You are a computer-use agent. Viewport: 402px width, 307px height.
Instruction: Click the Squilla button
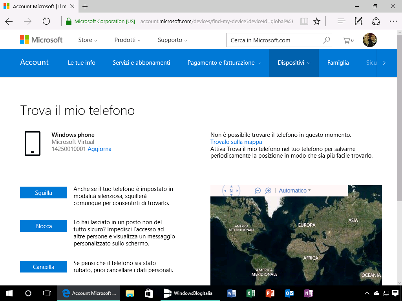point(44,193)
